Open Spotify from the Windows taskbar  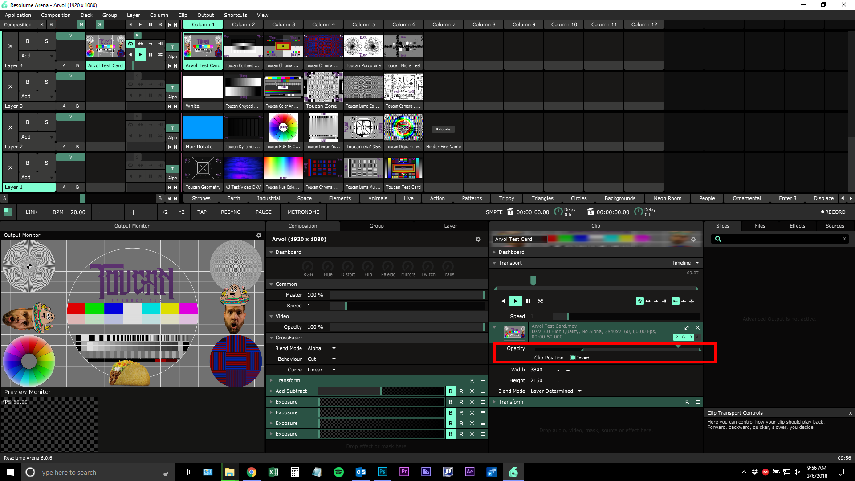click(x=338, y=472)
